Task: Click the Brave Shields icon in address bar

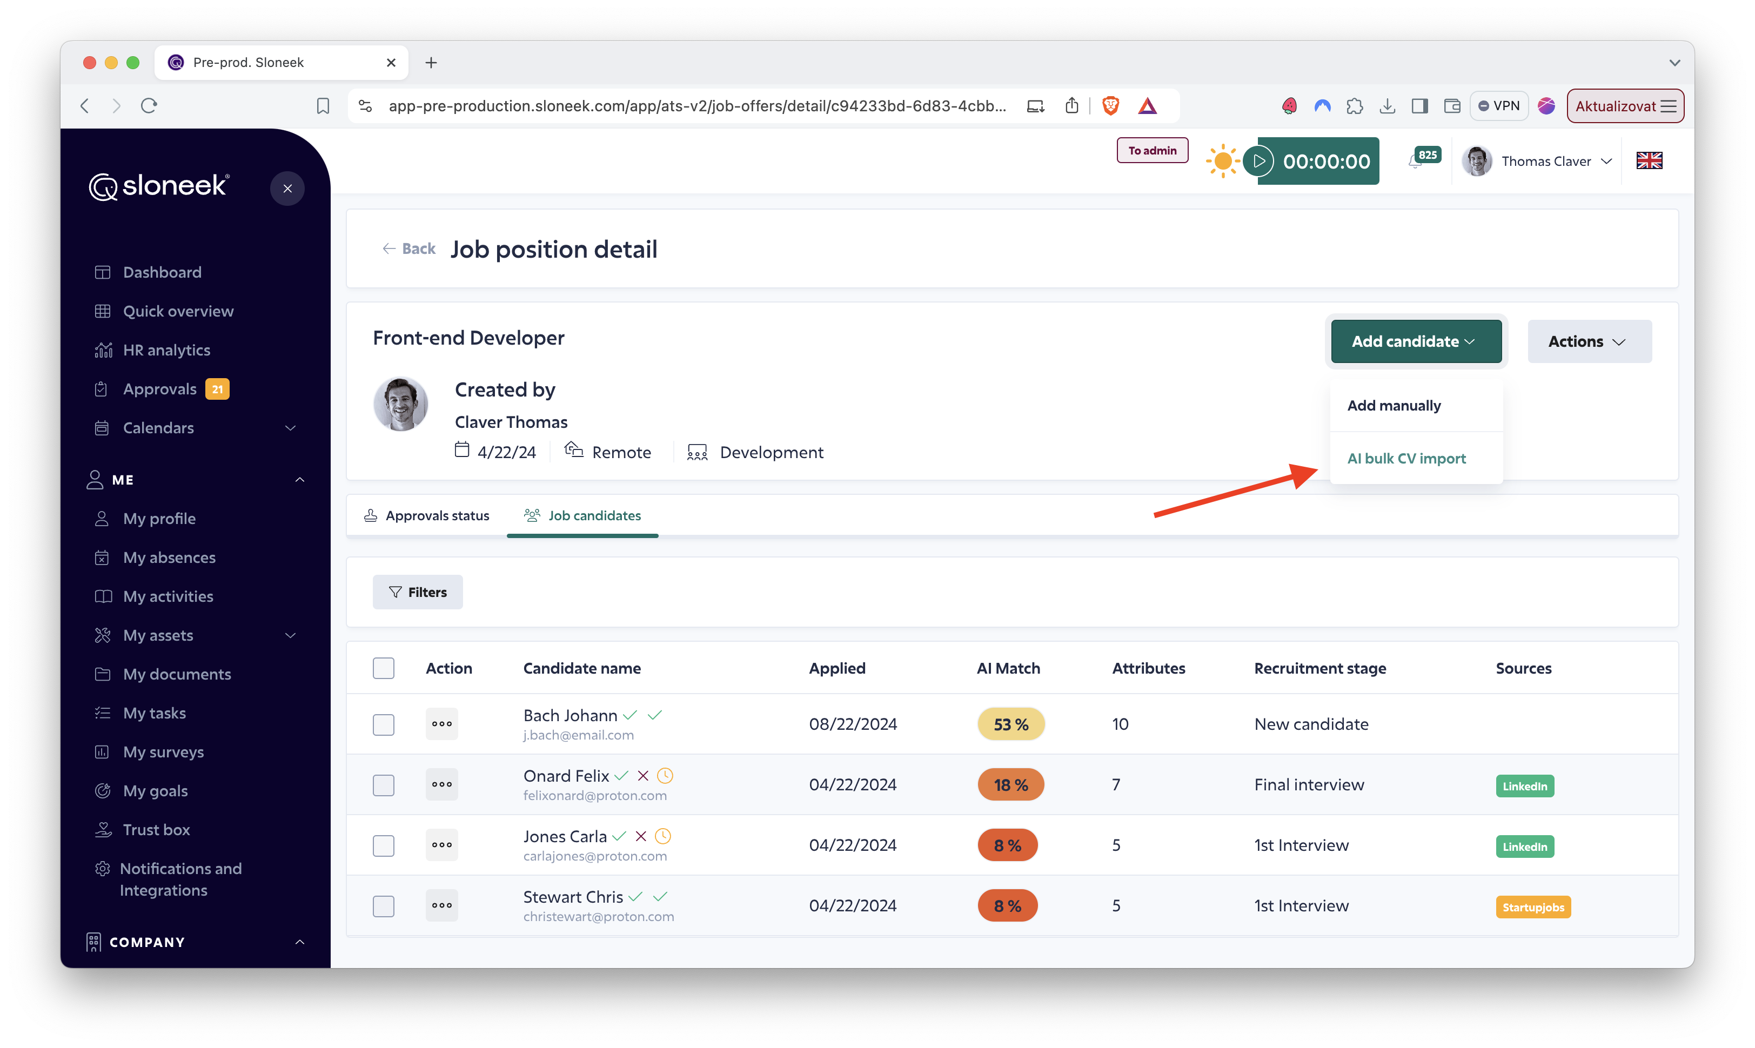Action: click(x=1110, y=106)
